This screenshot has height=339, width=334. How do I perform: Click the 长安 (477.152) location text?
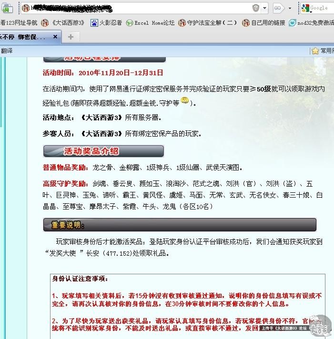point(109,253)
